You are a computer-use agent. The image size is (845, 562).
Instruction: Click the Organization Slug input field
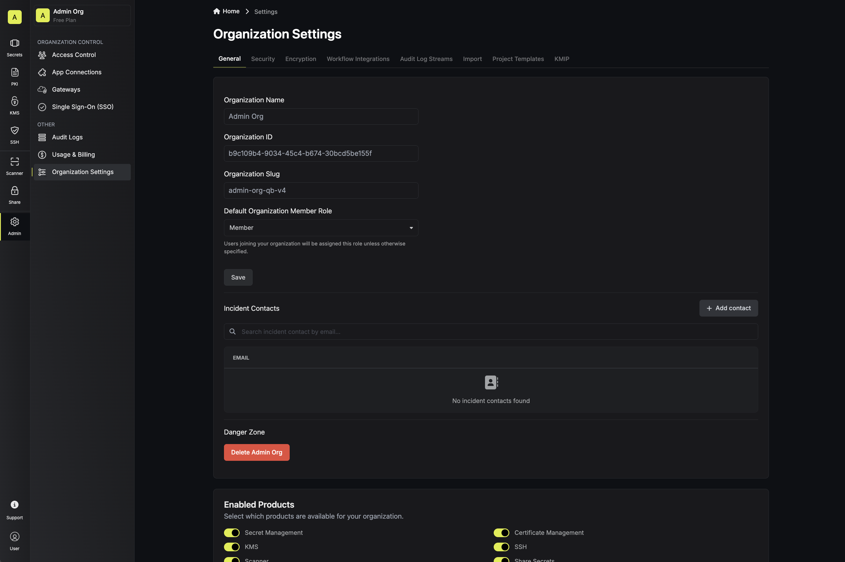[321, 190]
